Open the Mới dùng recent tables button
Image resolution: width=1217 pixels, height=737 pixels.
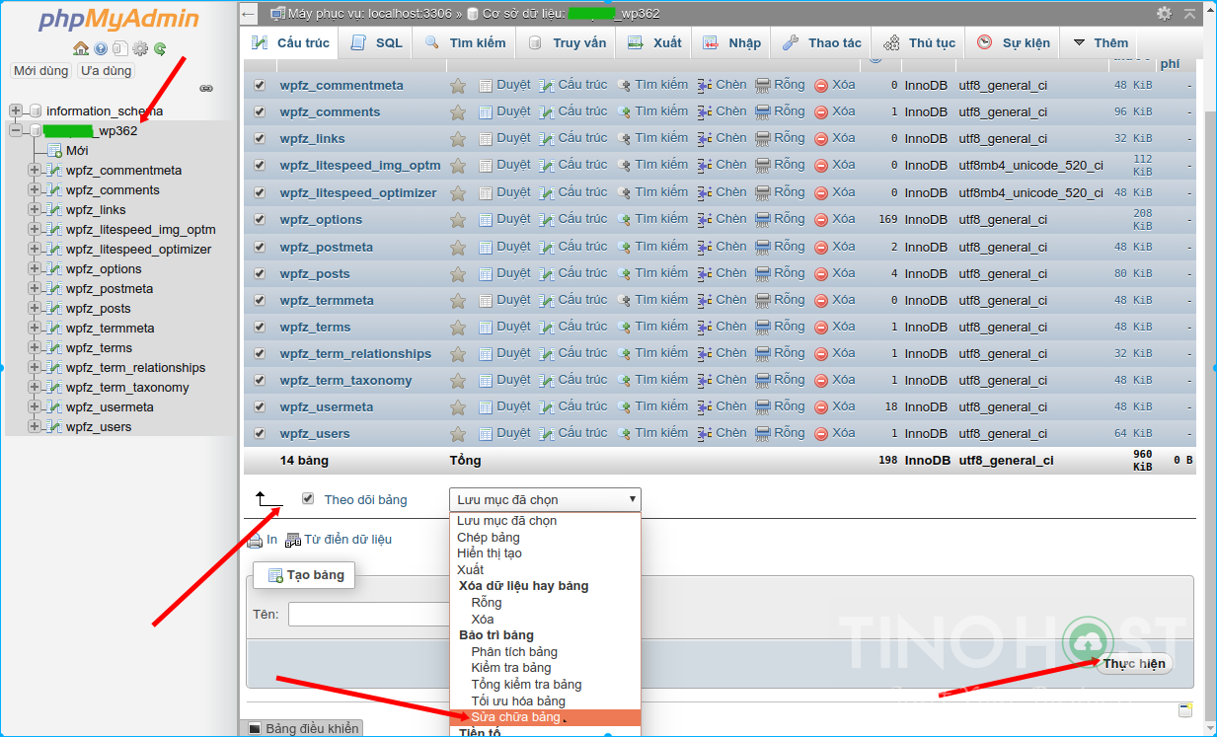click(41, 71)
